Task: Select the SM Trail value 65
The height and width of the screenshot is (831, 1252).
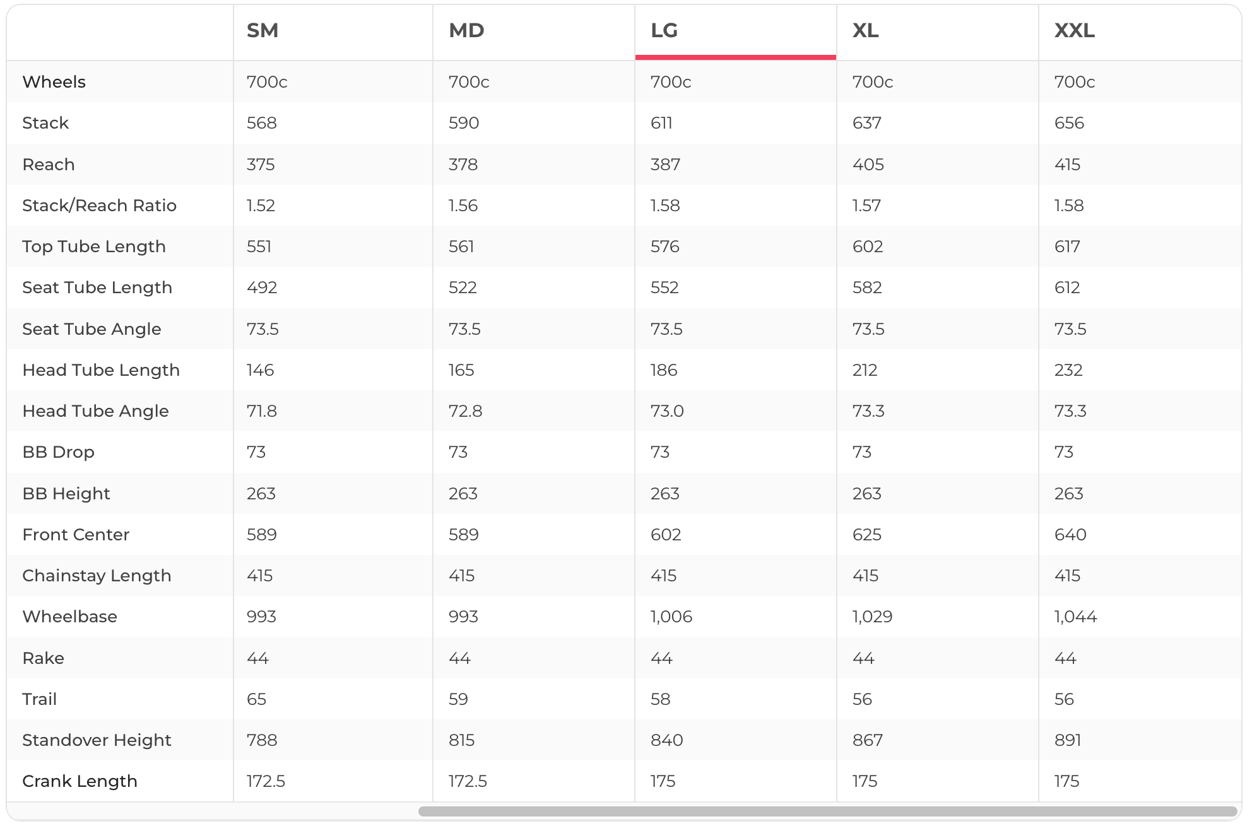Action: click(256, 699)
